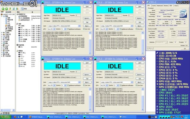Switch to SPD tab in CPU-Z
The width and height of the screenshot is (190, 119).
(x=171, y=6)
